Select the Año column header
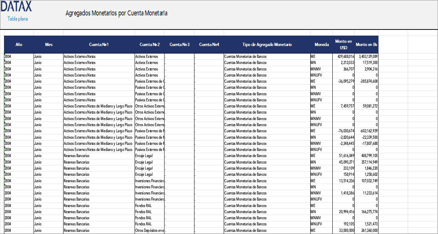 coord(19,45)
